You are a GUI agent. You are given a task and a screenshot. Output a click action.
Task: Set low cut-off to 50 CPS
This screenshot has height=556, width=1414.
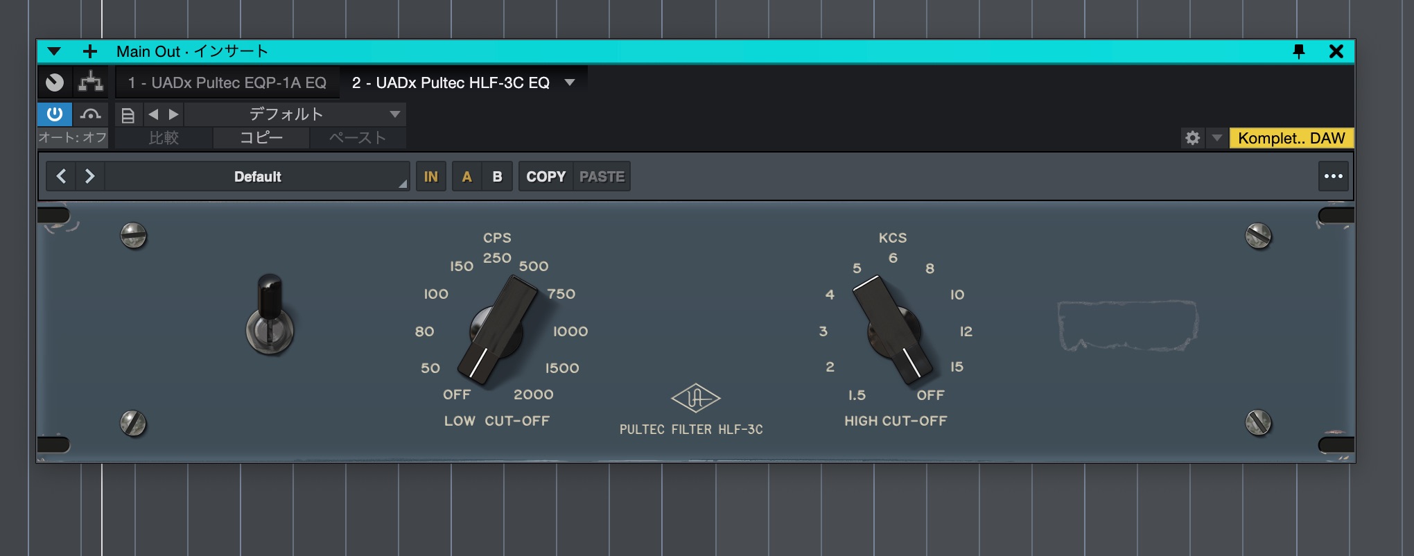[x=430, y=368]
